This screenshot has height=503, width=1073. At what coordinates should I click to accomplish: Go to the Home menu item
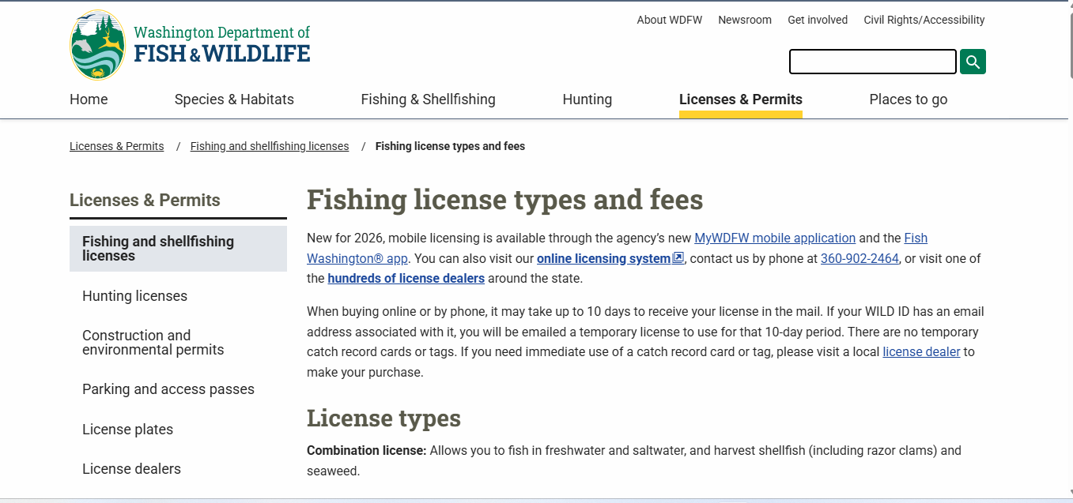point(89,99)
